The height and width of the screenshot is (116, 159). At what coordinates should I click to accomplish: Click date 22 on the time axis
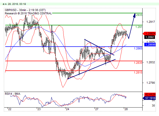tap(10, 109)
